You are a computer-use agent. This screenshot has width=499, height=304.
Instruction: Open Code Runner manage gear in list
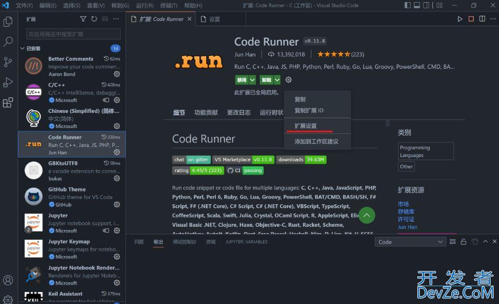pyautogui.click(x=117, y=152)
